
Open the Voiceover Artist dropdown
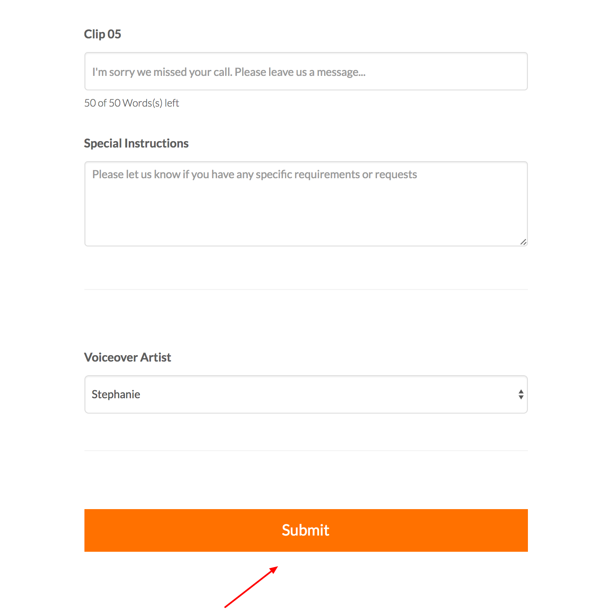coord(306,394)
